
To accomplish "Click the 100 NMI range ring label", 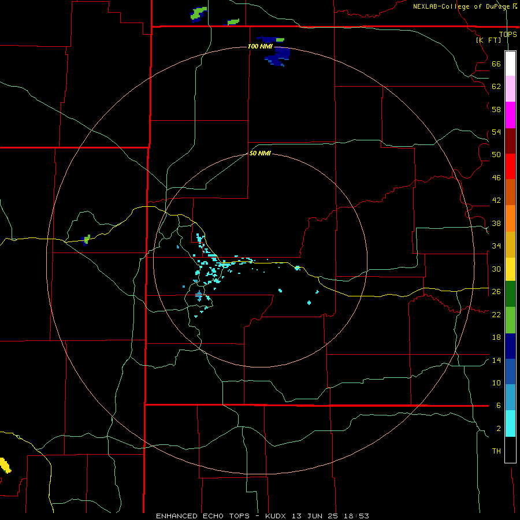I will point(260,46).
